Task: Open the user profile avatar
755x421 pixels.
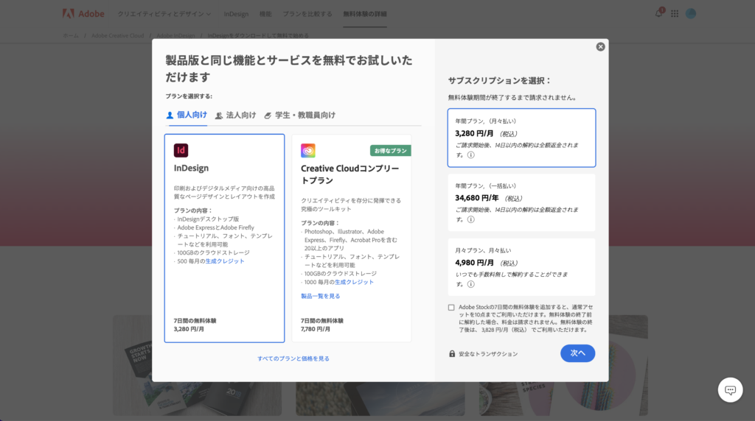Action: [x=691, y=14]
